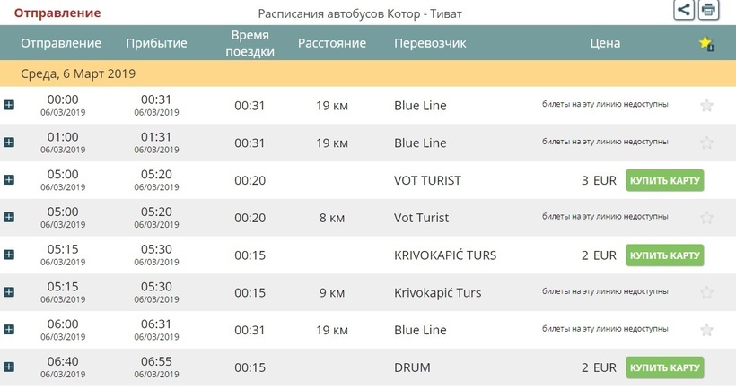Viewport: 736px width, 389px height.
Task: Buy ticket for KRIVOKAPIĆ TURS 2 EUR
Action: click(x=664, y=255)
